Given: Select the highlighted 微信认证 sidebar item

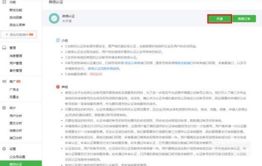Looking at the screenshot, I should pos(21,164).
